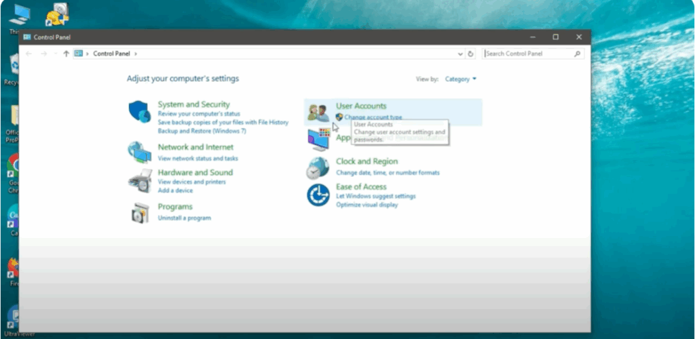Click the Control Panel breadcrumb in address bar
Screen dimensions: 695x339
(112, 54)
